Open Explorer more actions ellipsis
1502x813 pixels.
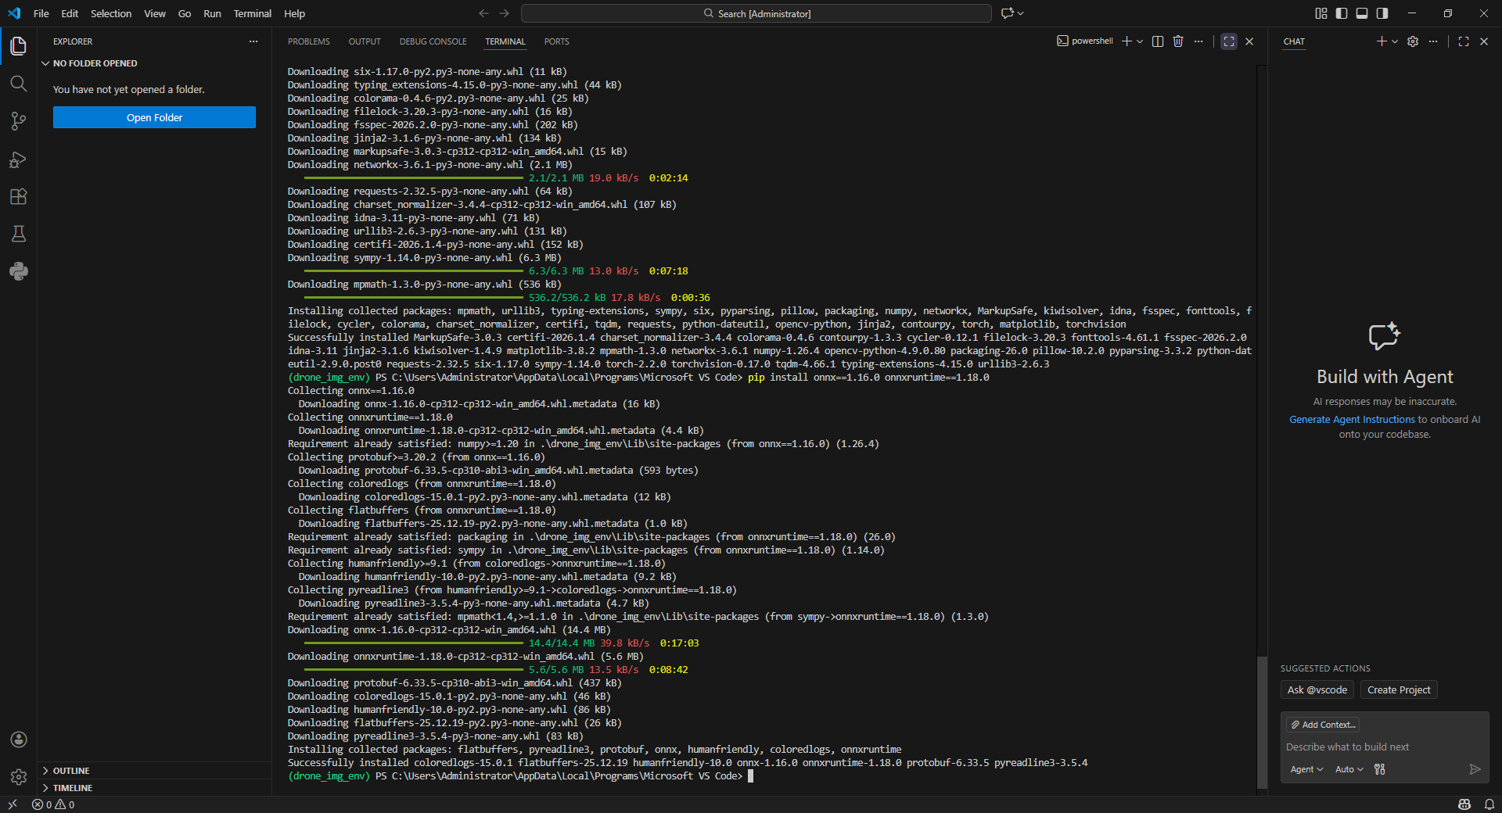[253, 41]
